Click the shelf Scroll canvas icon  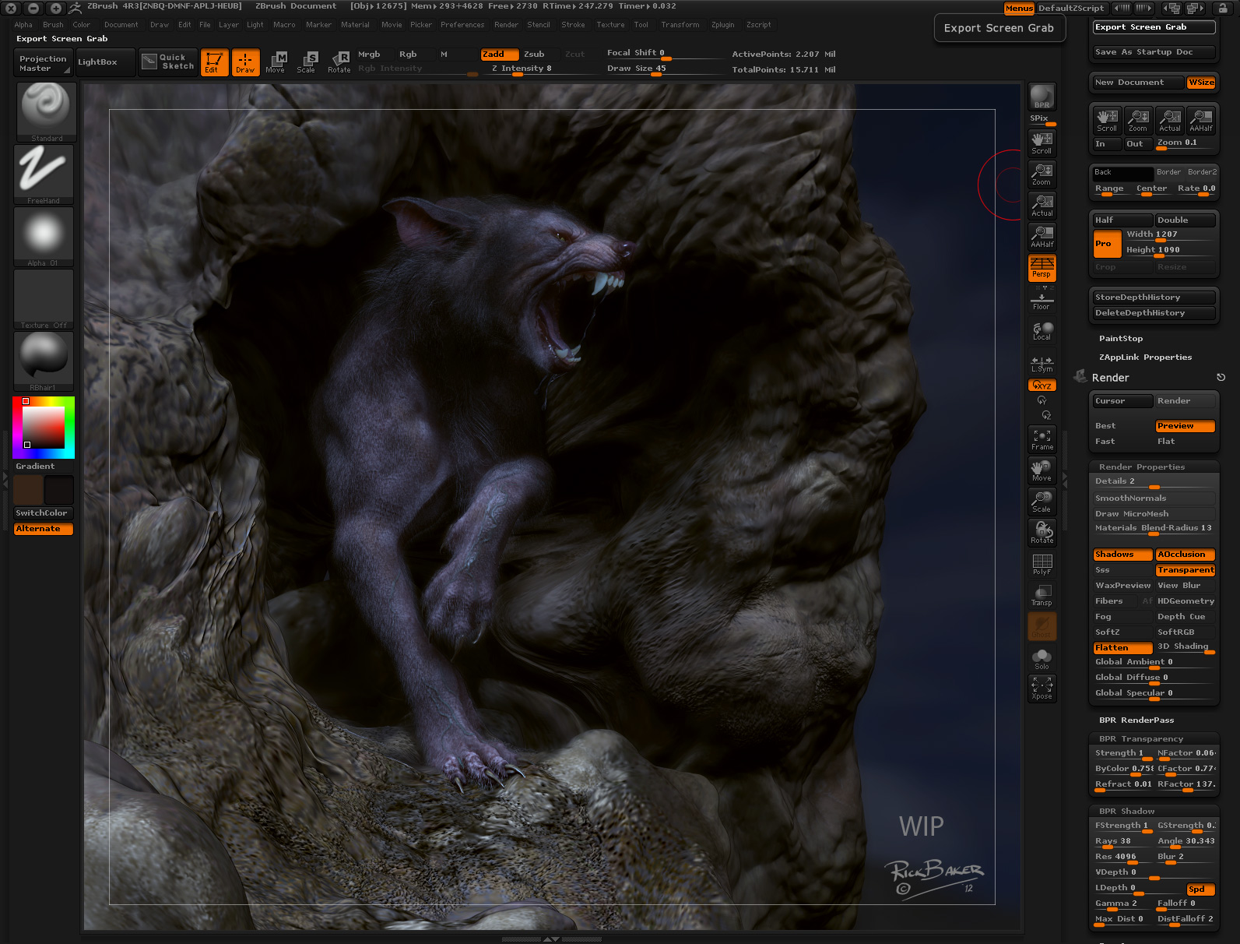tap(1042, 143)
